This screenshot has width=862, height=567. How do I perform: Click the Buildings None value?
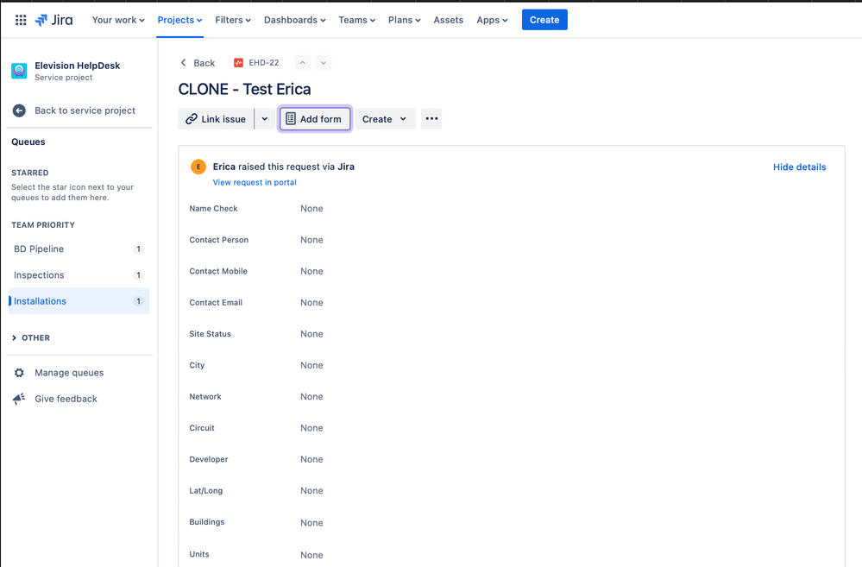tap(311, 522)
